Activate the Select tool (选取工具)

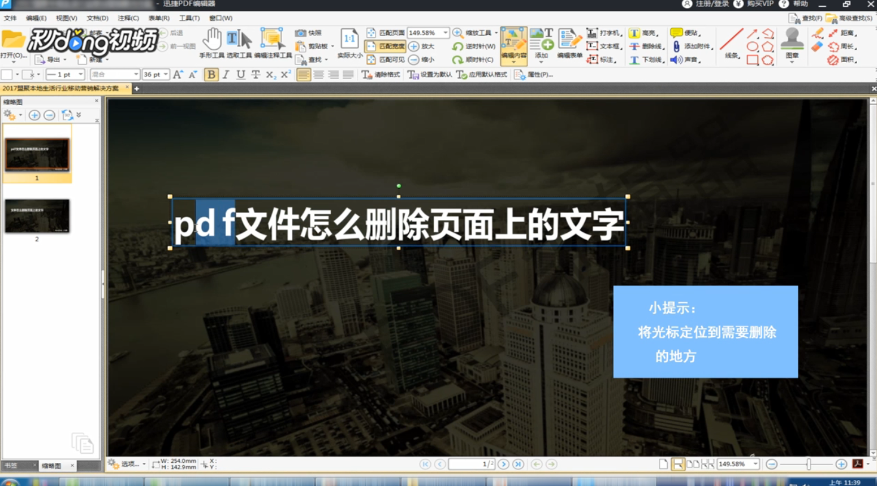tap(239, 44)
